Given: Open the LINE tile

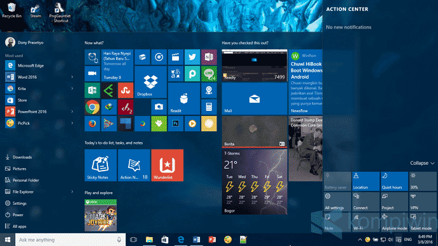Looking at the screenshot, I should [x=209, y=74].
